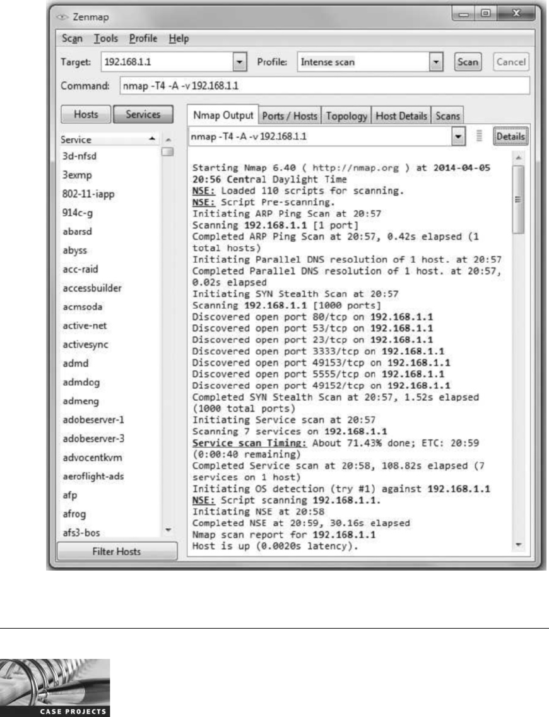This screenshot has width=549, height=717.
Task: Select the 3d-nfsd service
Action: pos(80,157)
